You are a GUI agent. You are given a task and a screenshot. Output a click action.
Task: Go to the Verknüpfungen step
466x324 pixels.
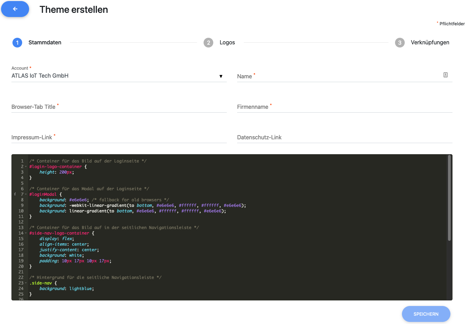[x=430, y=43]
